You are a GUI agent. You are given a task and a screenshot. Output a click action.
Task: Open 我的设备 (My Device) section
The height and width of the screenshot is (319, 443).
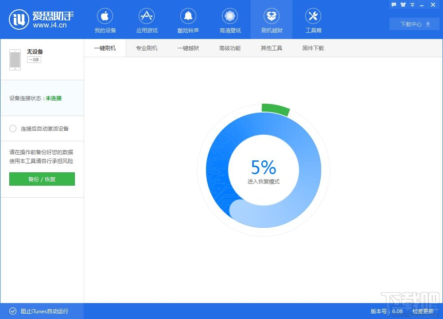click(x=105, y=20)
